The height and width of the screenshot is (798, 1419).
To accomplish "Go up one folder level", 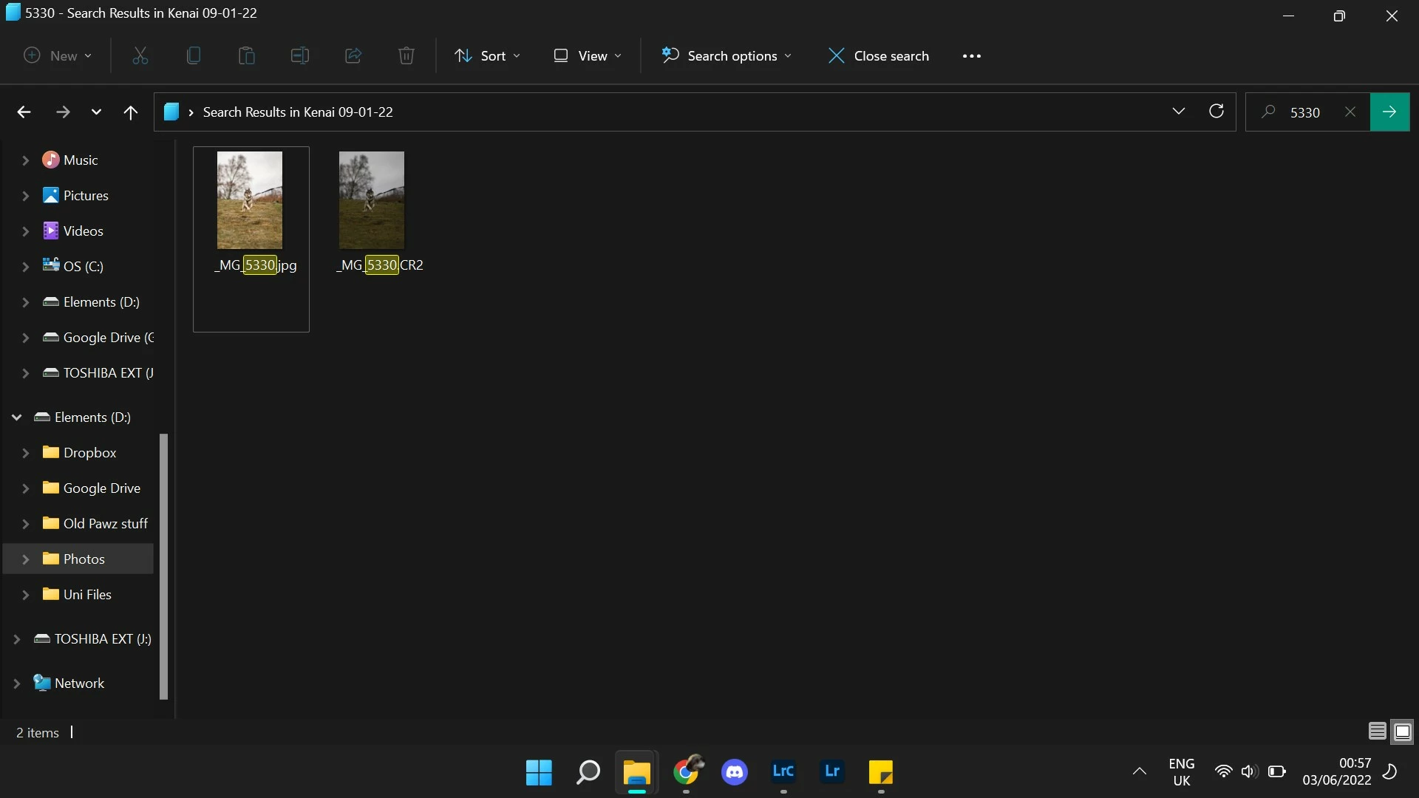I will (x=131, y=112).
